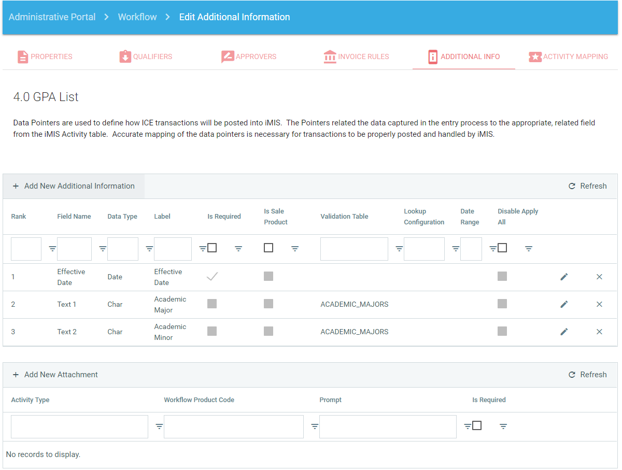Toggle the Disable Apply All filter checkbox
Viewport: 622px width, 470px height.
tap(502, 248)
